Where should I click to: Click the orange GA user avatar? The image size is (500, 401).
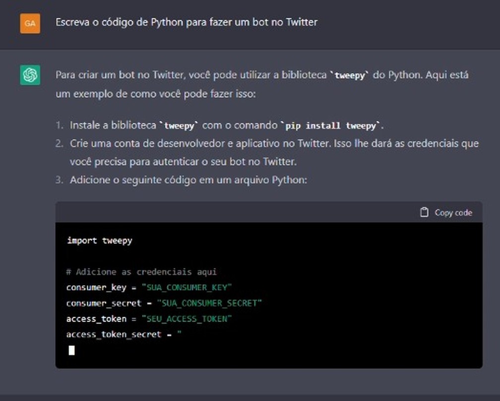30,23
